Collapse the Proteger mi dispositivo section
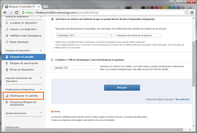 click(41, 51)
